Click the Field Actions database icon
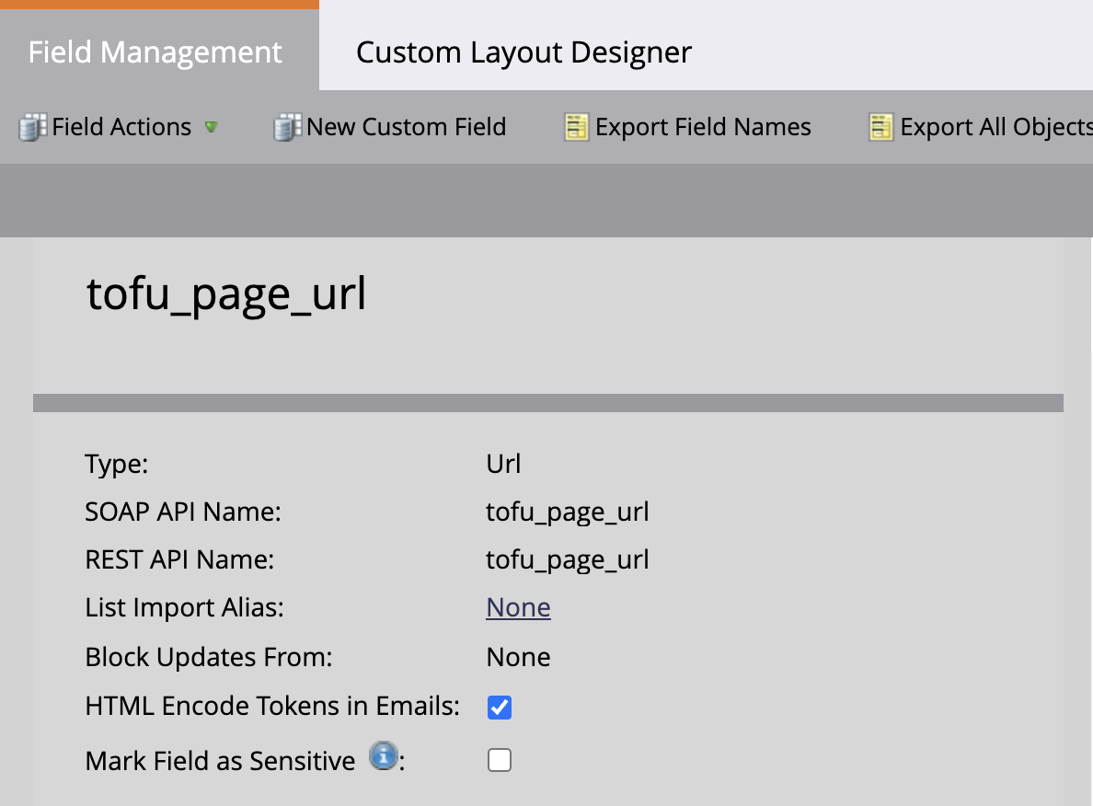 pyautogui.click(x=33, y=128)
